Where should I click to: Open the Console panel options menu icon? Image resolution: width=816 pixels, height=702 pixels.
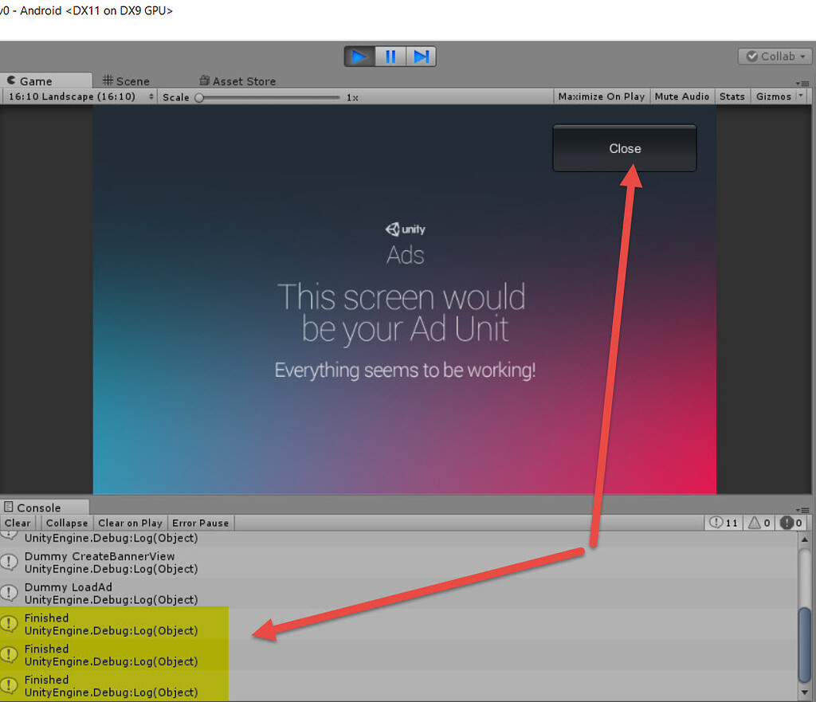pyautogui.click(x=802, y=510)
